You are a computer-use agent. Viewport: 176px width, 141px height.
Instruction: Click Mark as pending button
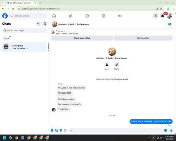(82, 38)
